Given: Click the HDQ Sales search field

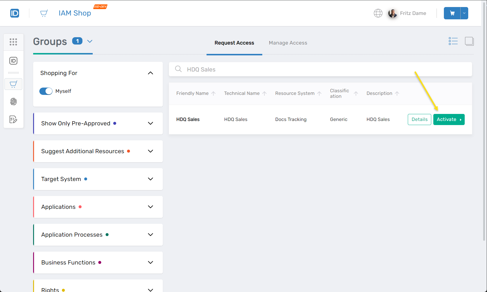Looking at the screenshot, I should pyautogui.click(x=323, y=69).
